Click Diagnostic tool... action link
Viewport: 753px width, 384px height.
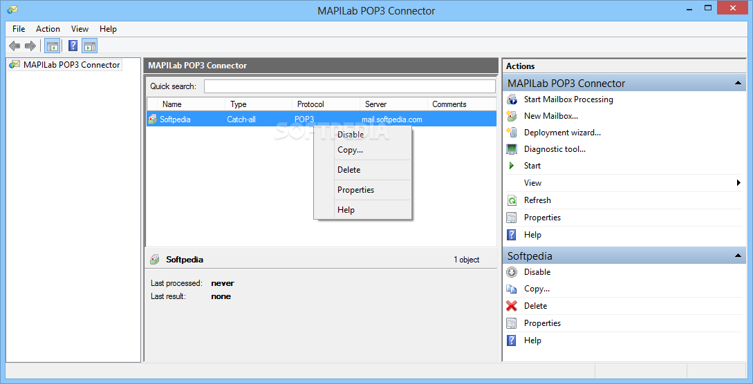[x=555, y=149]
